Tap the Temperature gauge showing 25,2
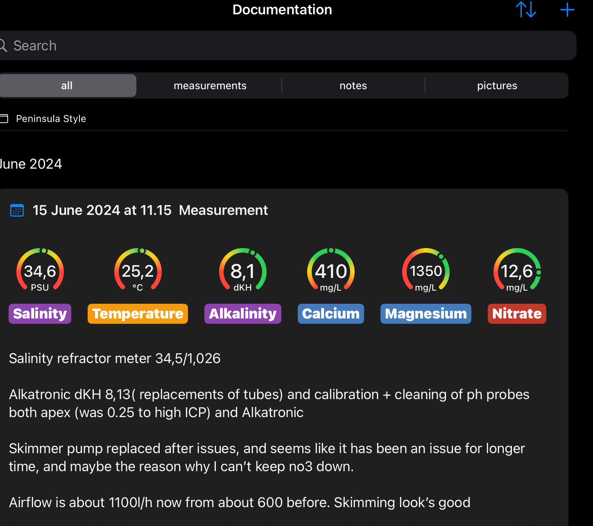Image resolution: width=593 pixels, height=526 pixels. click(x=138, y=271)
